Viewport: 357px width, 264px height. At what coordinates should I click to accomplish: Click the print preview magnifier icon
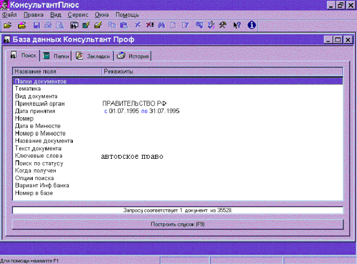[x=60, y=25]
